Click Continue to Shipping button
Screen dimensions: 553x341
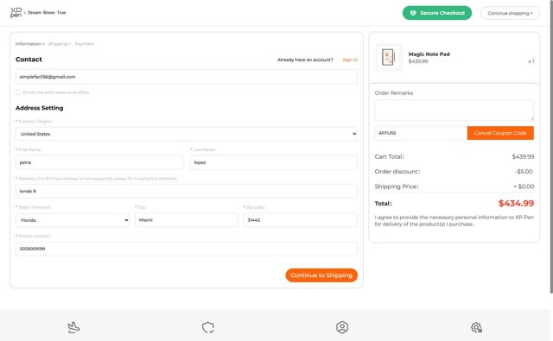[321, 275]
